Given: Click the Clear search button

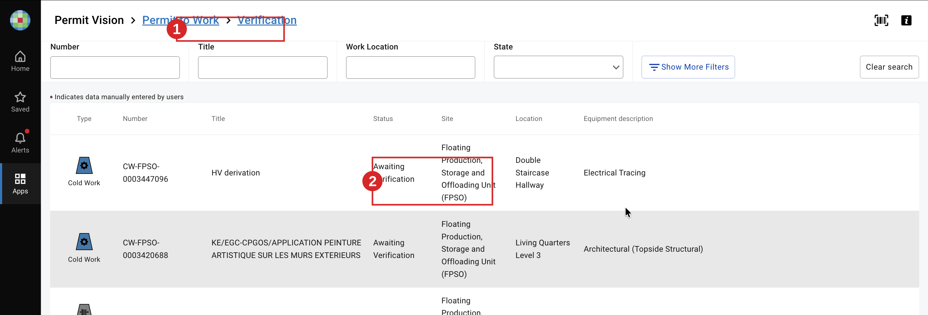Looking at the screenshot, I should pos(889,67).
